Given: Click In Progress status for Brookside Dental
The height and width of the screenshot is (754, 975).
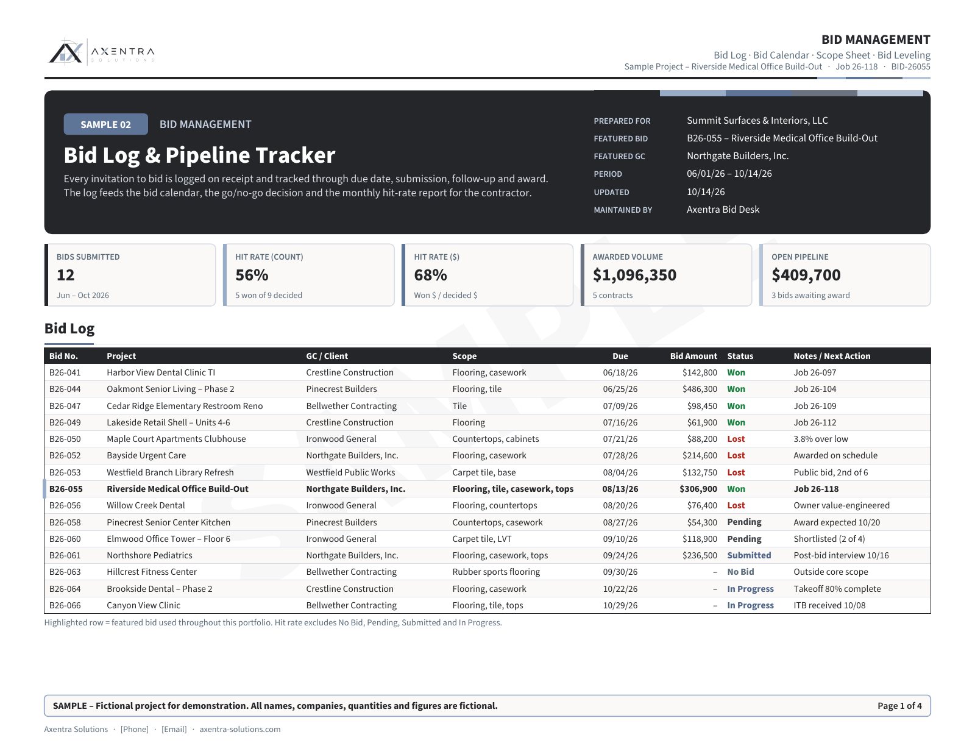Looking at the screenshot, I should 750,589.
